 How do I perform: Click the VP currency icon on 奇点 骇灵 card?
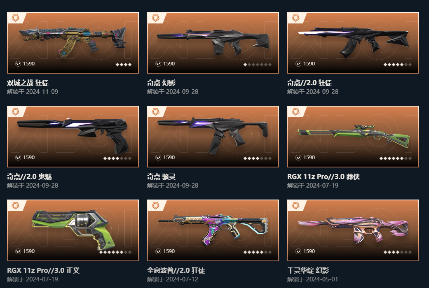[158, 158]
